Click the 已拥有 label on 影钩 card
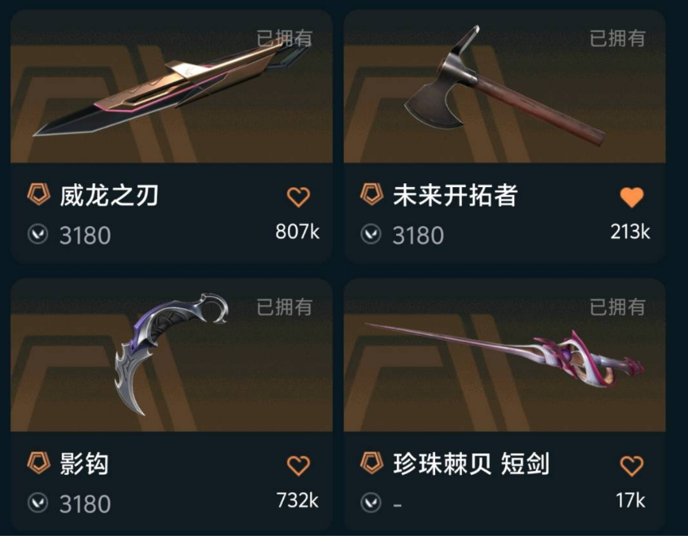The width and height of the screenshot is (688, 536). tap(284, 307)
